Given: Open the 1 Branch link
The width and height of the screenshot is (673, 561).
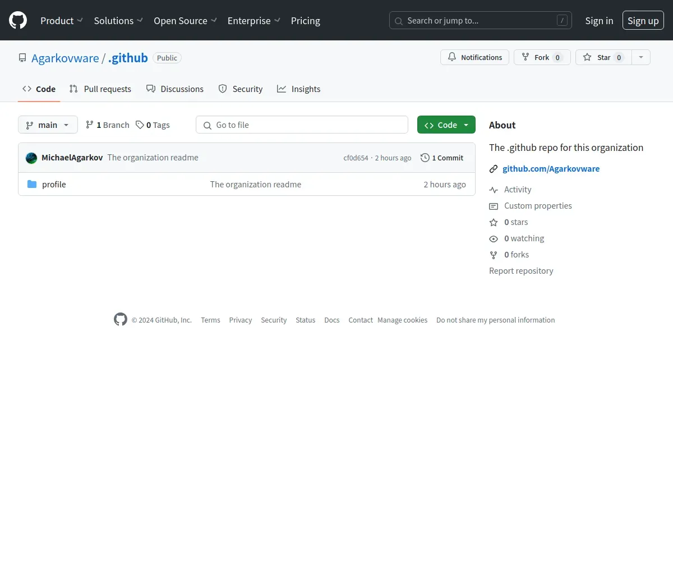Looking at the screenshot, I should [x=107, y=125].
